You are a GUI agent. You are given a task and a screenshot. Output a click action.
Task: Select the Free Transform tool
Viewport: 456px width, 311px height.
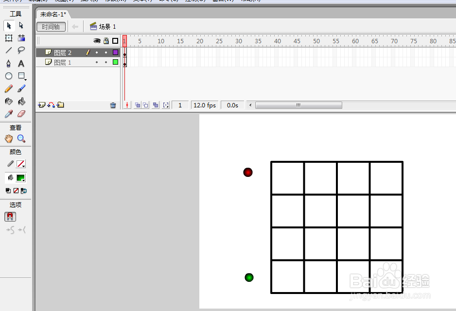coord(9,38)
